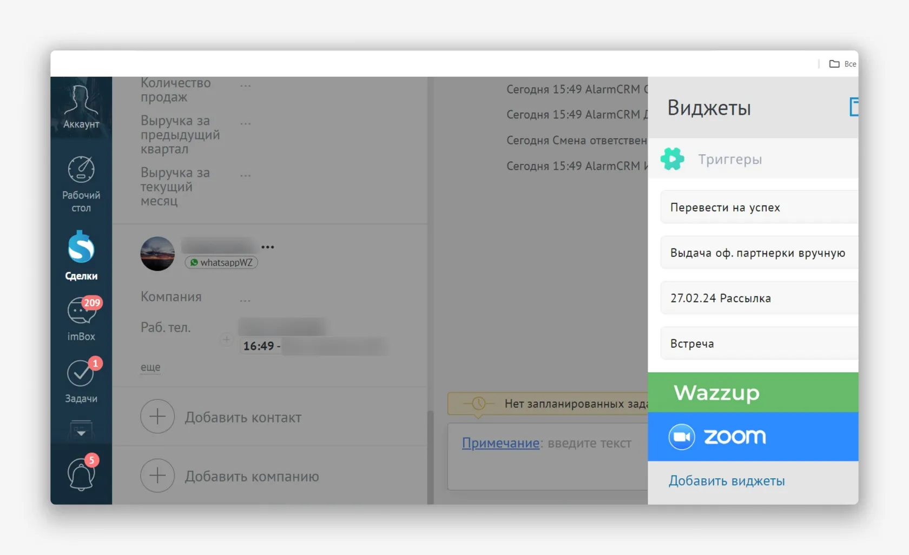Open notifications bell with 5 alerts

pyautogui.click(x=81, y=474)
